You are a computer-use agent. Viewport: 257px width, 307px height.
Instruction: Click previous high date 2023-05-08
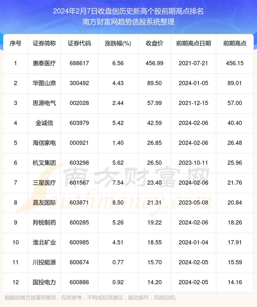point(193,202)
